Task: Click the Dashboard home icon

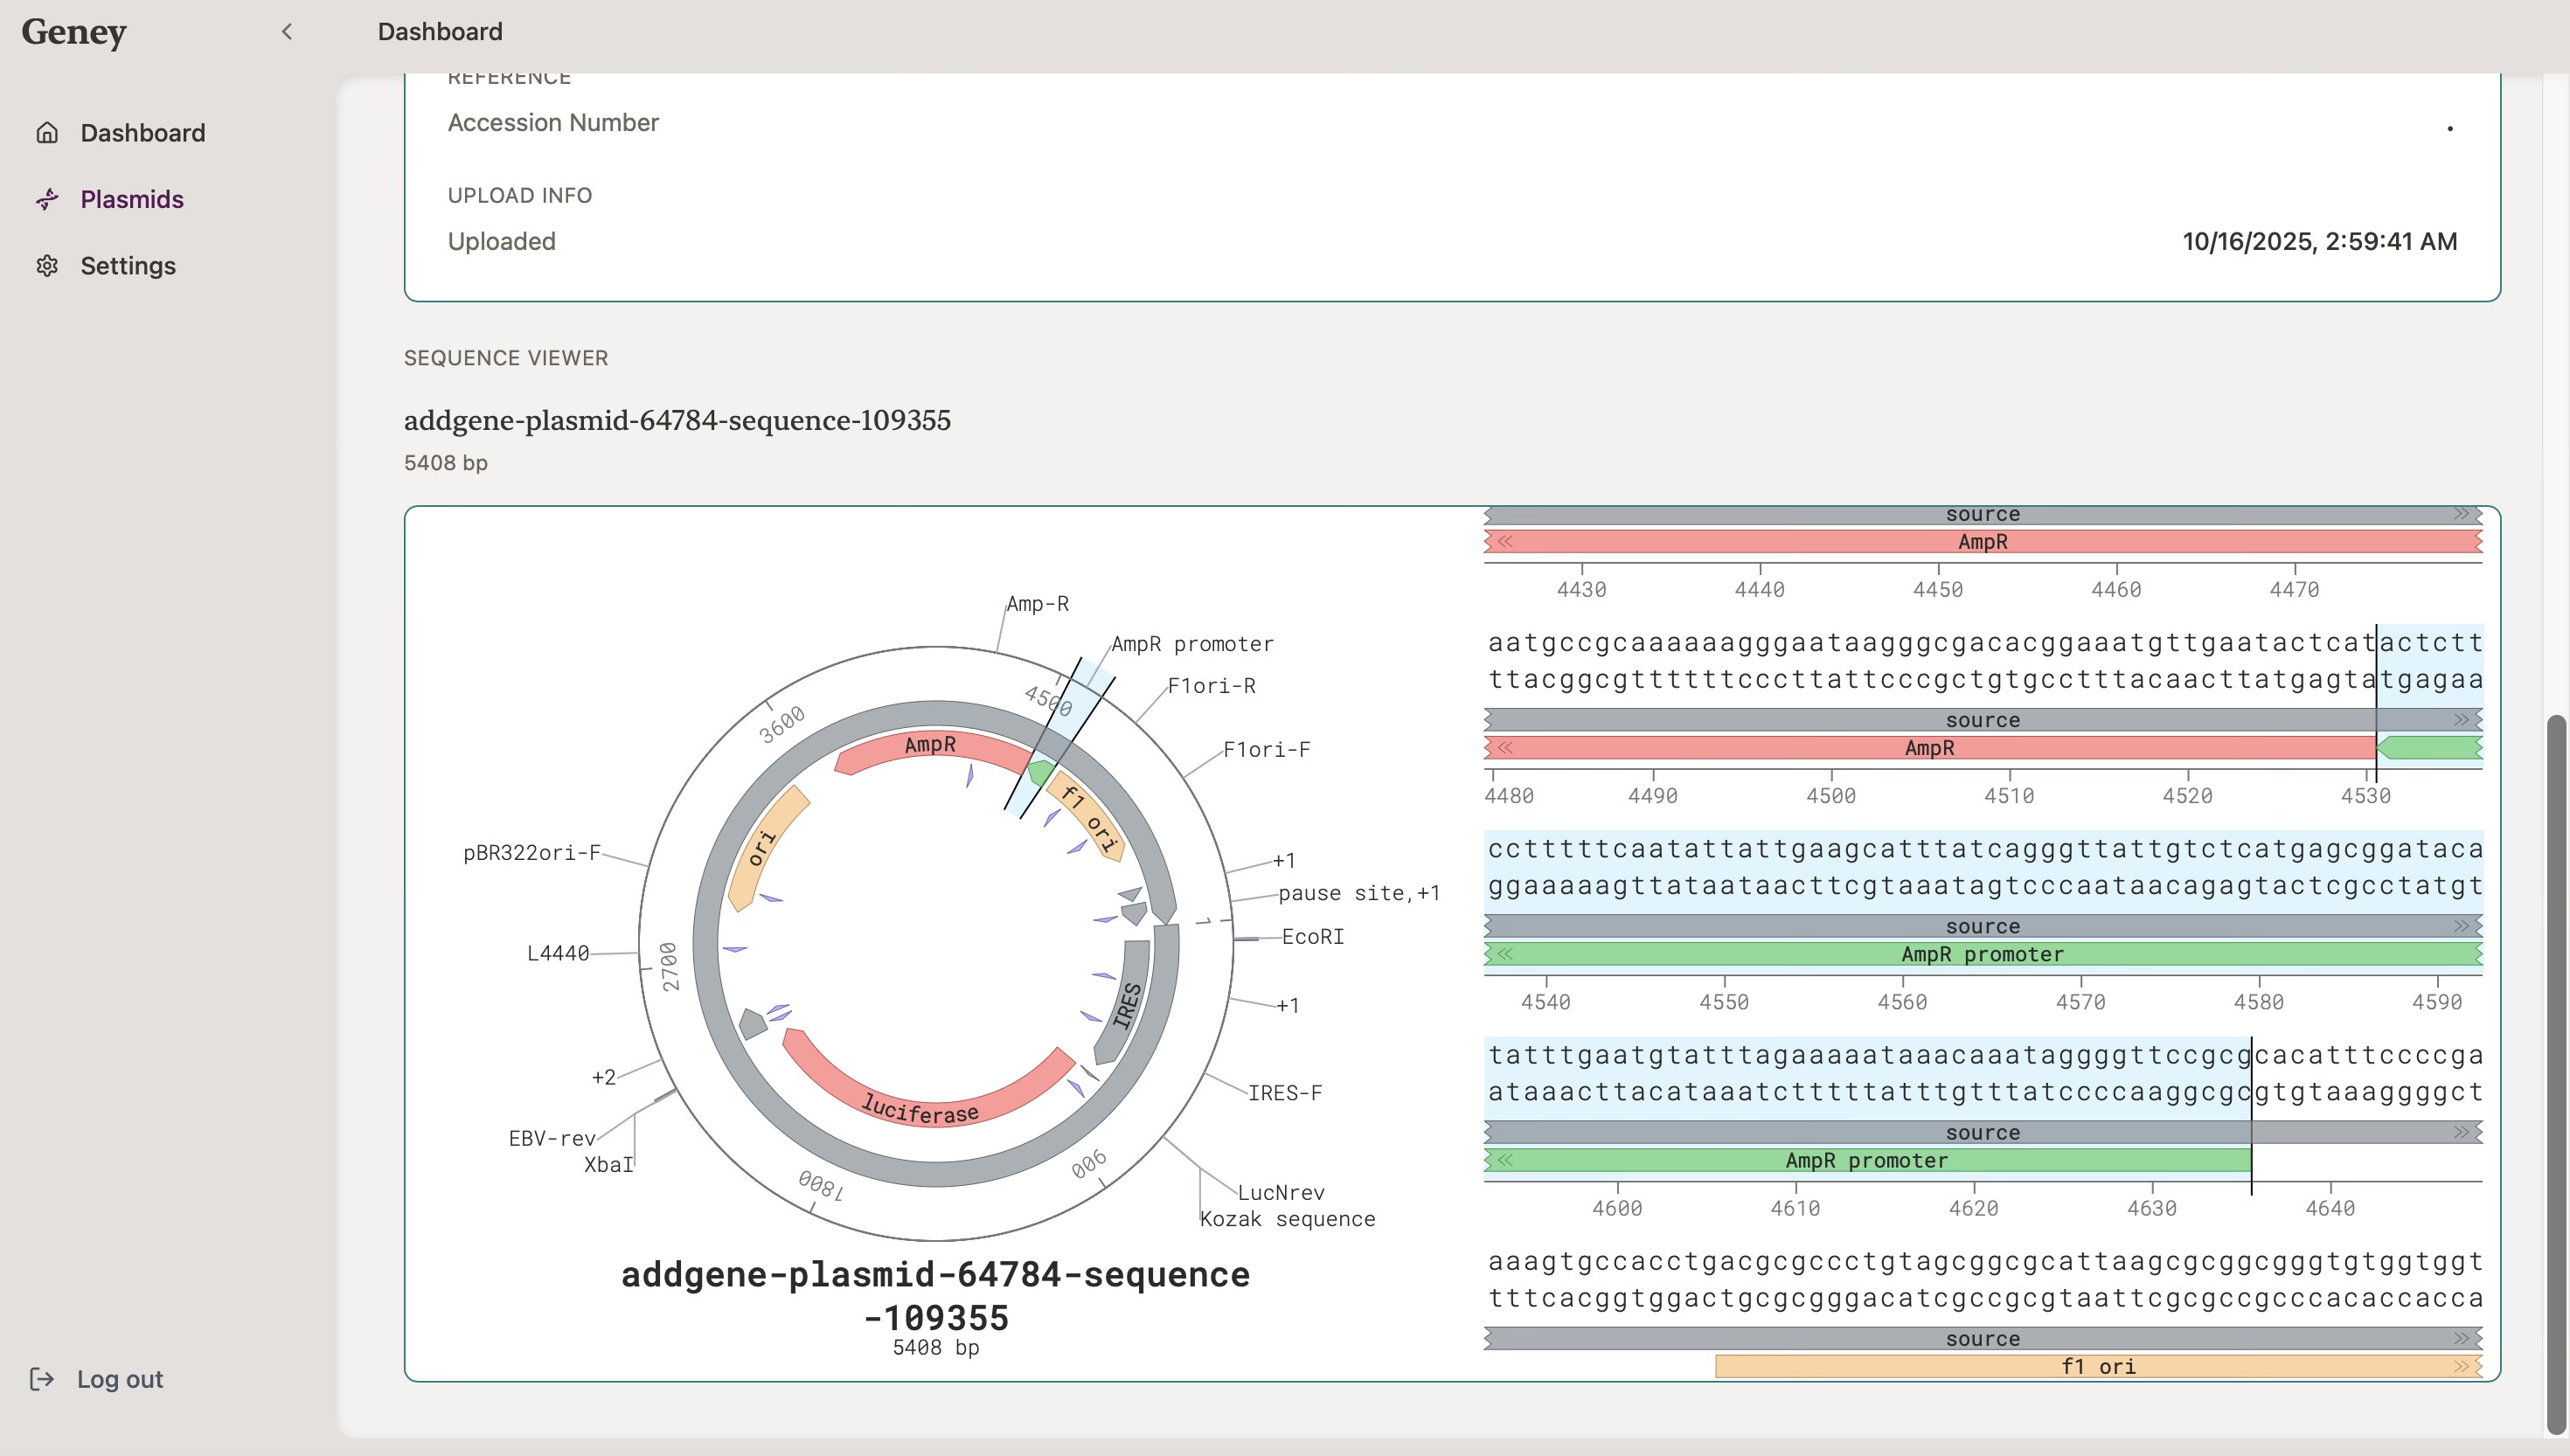Action: pos(47,133)
